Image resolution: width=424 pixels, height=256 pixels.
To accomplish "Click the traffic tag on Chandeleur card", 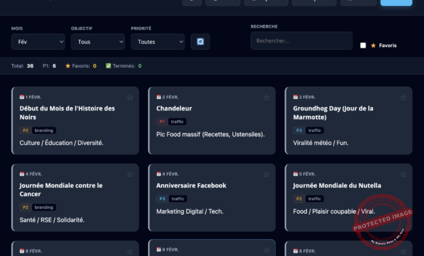I will [x=177, y=122].
